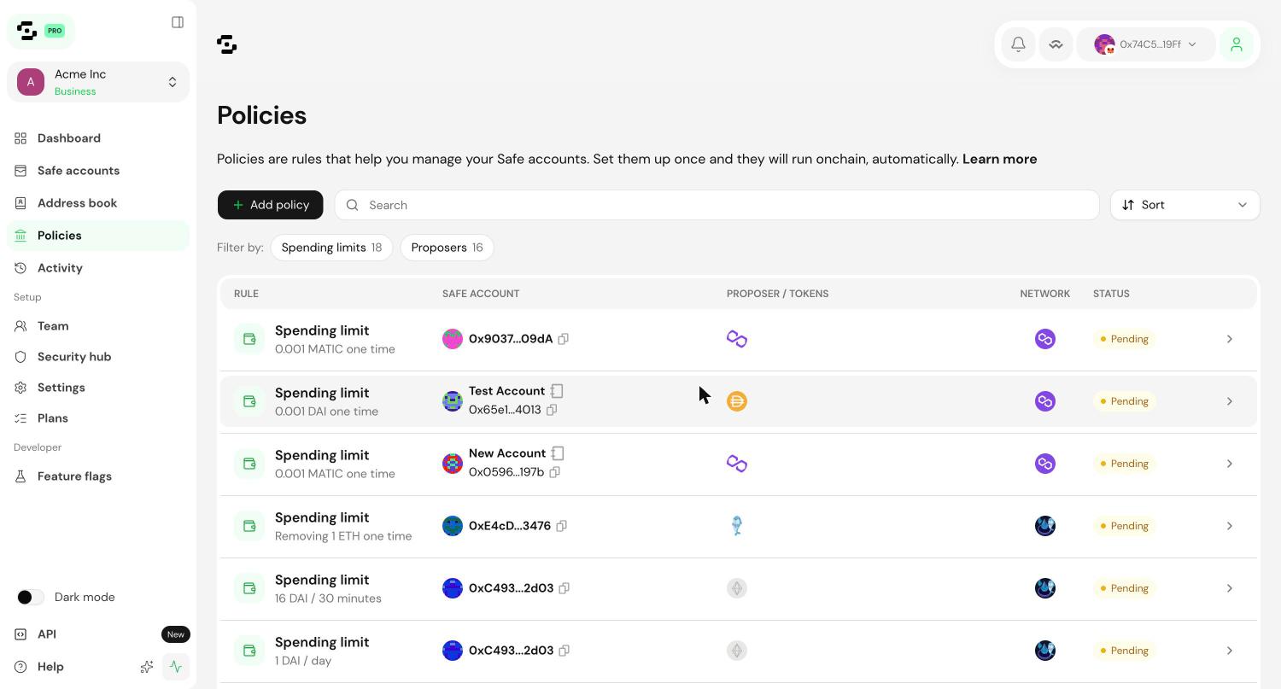Click ETH token icon in 0xE4cD...3476 row
The image size is (1281, 689).
click(737, 526)
